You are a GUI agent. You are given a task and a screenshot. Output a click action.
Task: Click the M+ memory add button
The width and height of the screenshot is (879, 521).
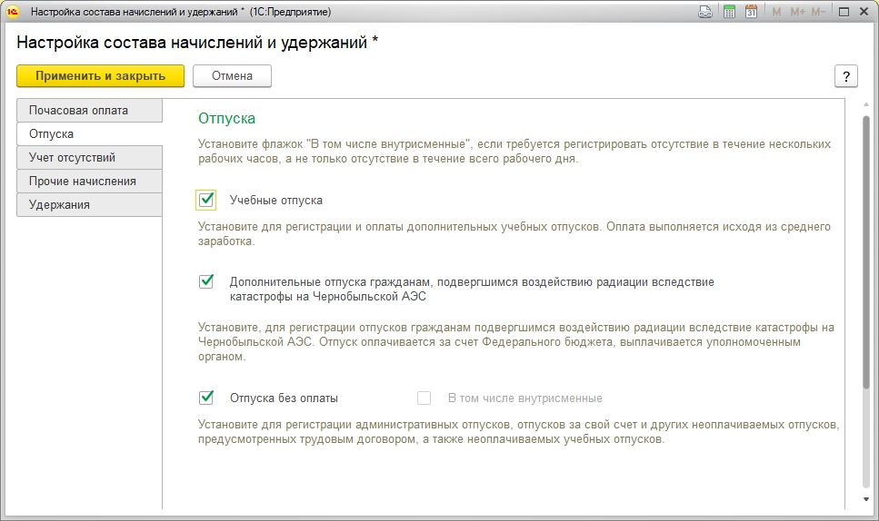coord(797,12)
